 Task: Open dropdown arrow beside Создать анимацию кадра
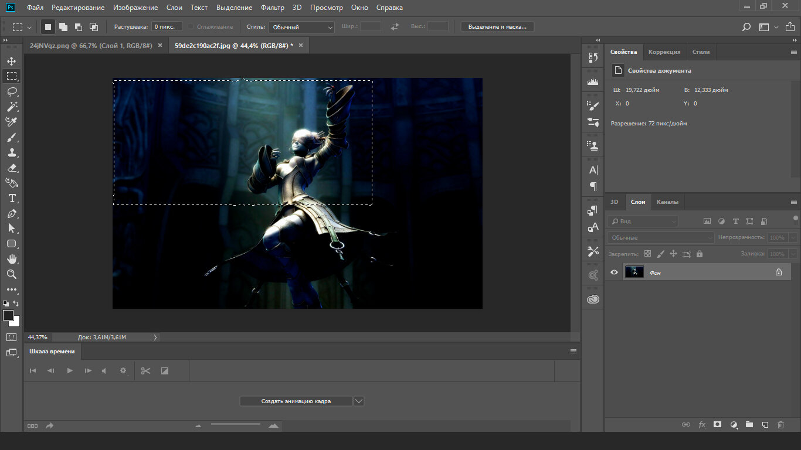tap(359, 401)
